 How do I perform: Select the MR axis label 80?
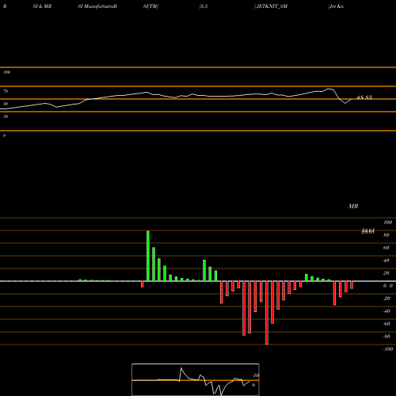pos(386,235)
